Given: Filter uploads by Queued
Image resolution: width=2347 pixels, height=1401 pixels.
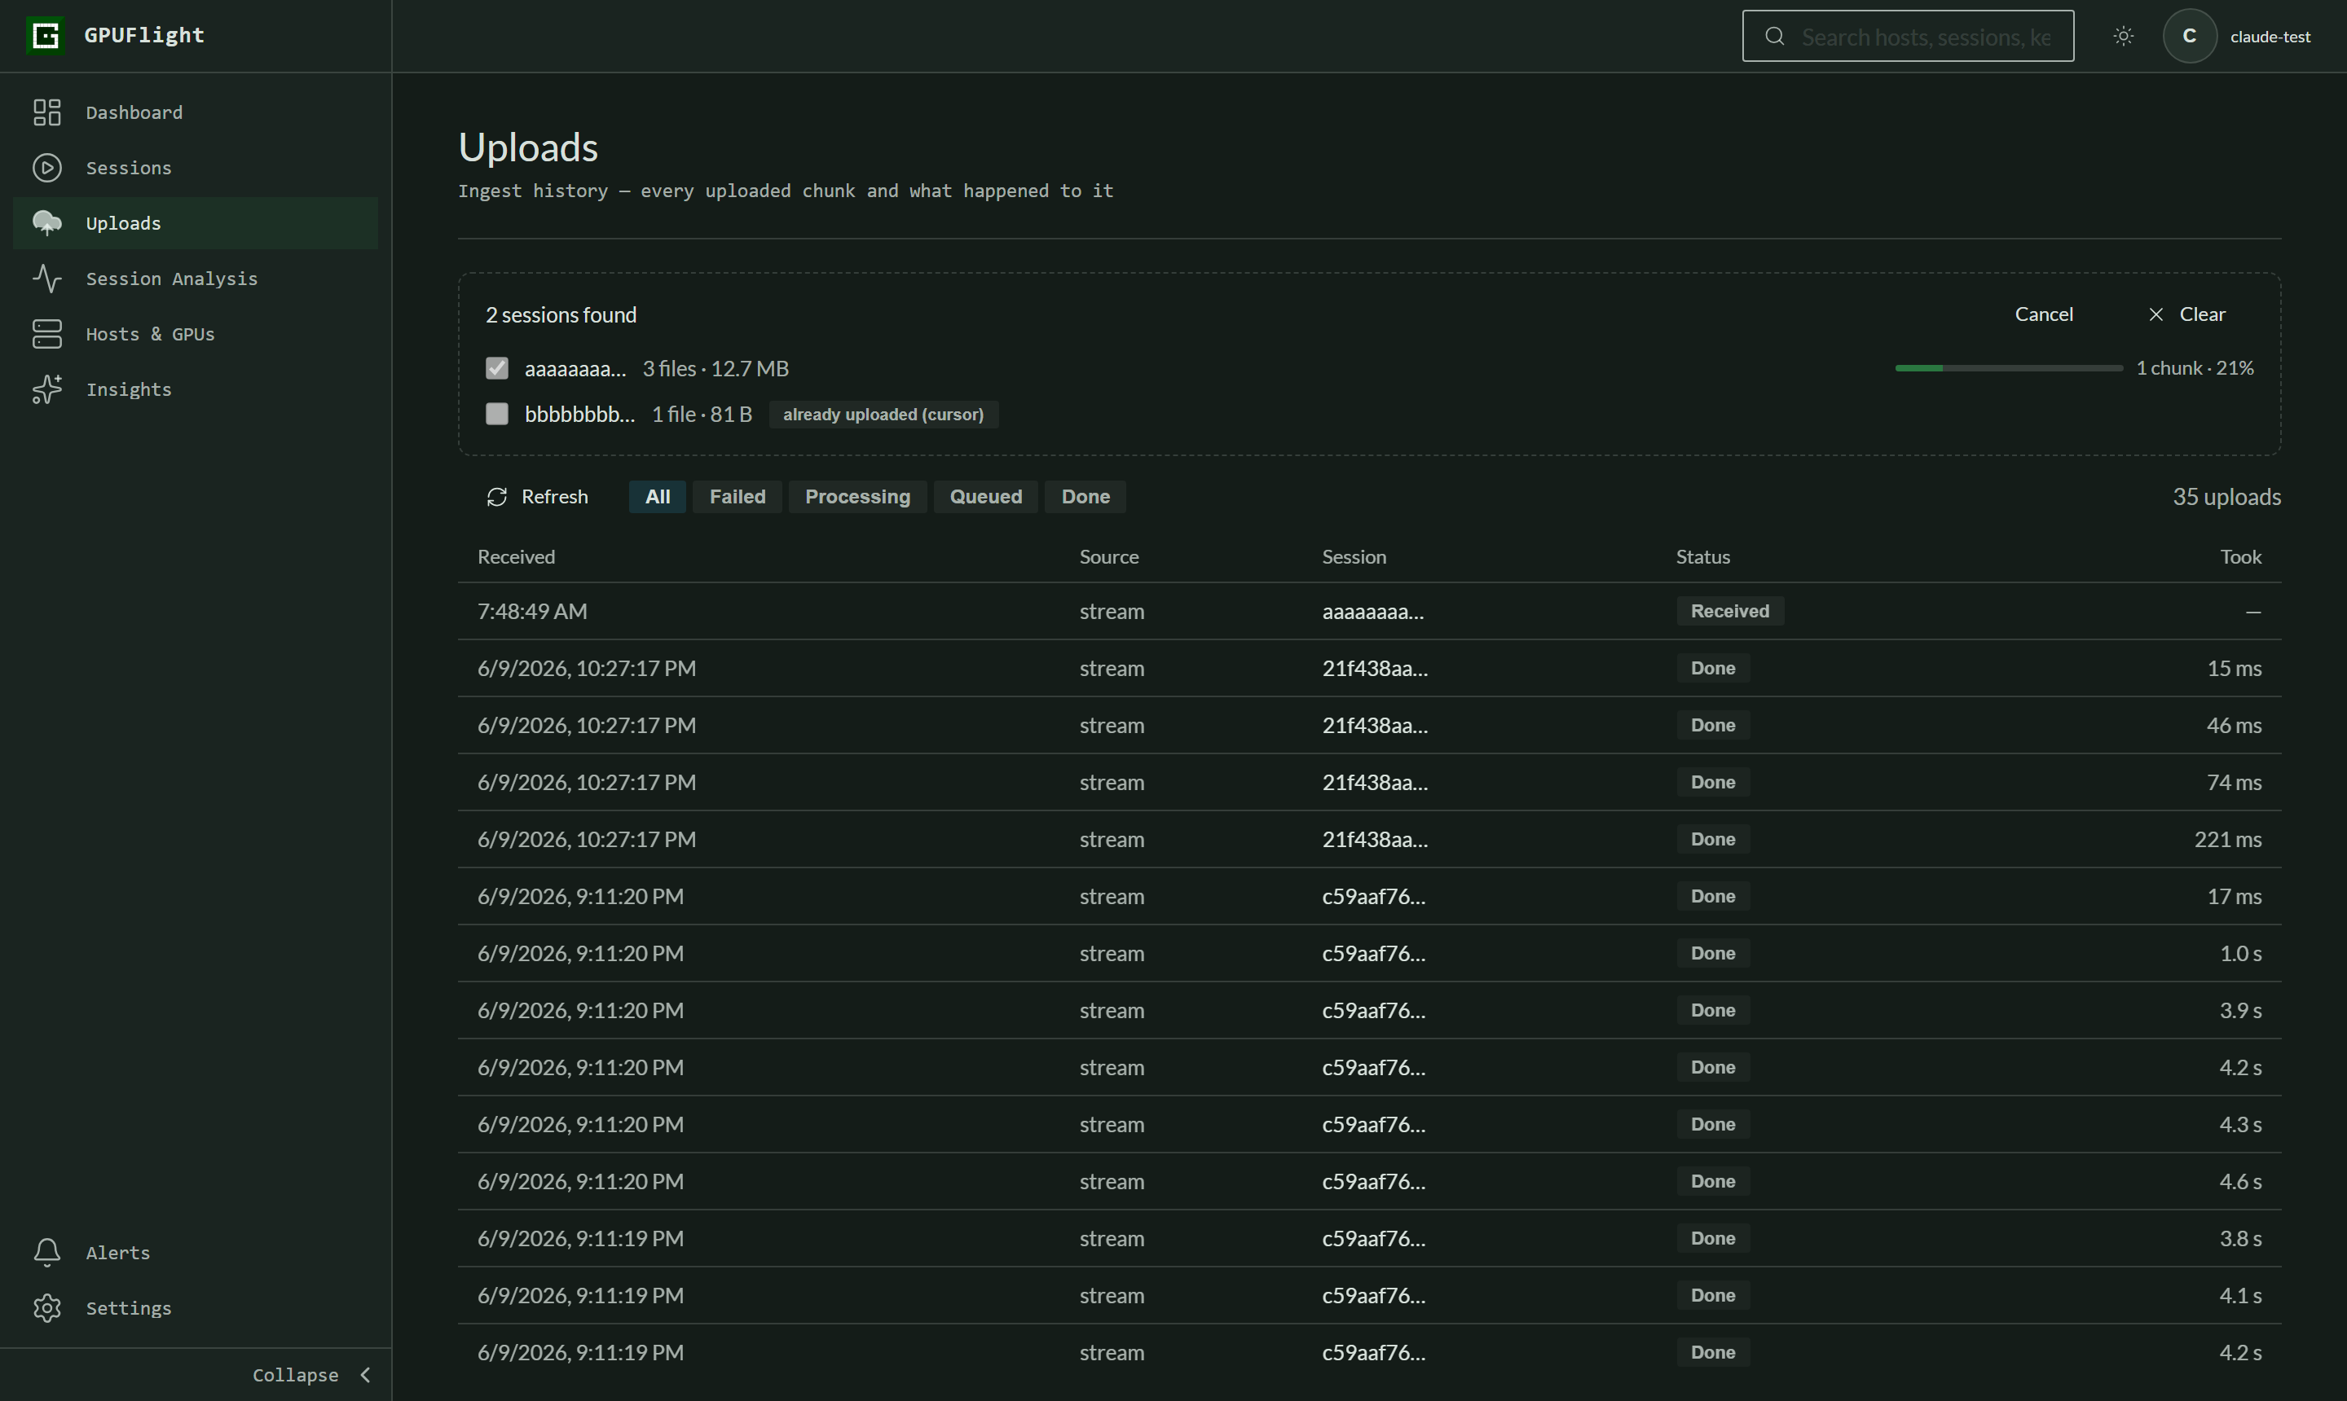Looking at the screenshot, I should pos(986,497).
